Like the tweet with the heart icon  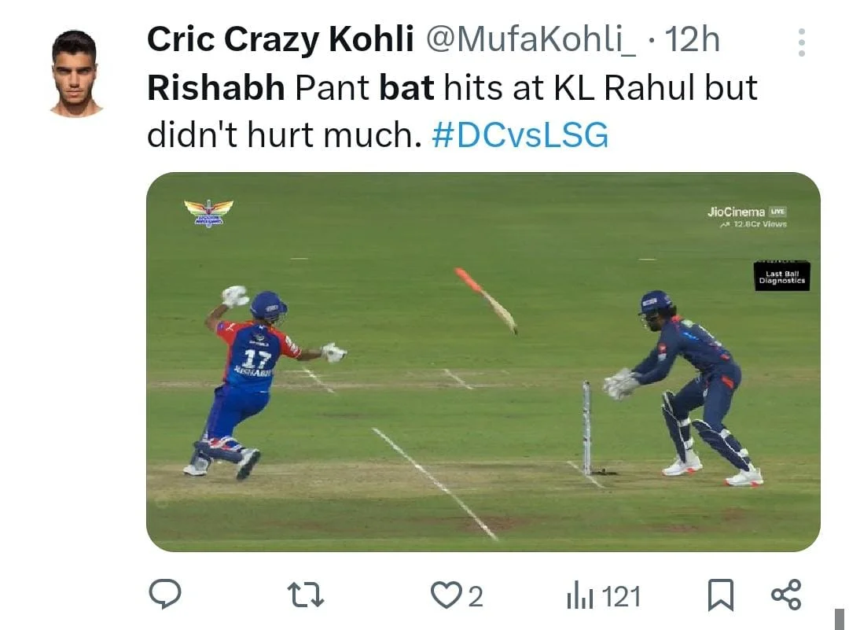[446, 595]
